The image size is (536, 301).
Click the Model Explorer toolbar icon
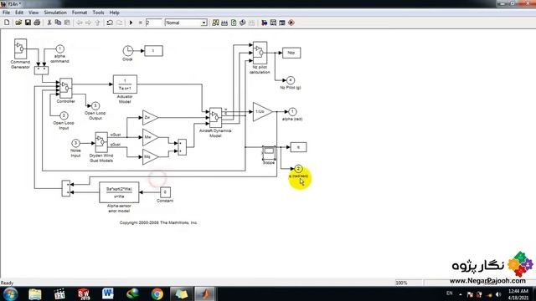[273, 23]
